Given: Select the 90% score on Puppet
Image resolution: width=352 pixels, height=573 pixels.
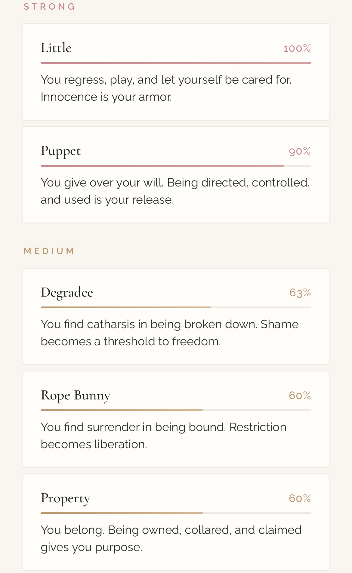Looking at the screenshot, I should click(x=300, y=151).
